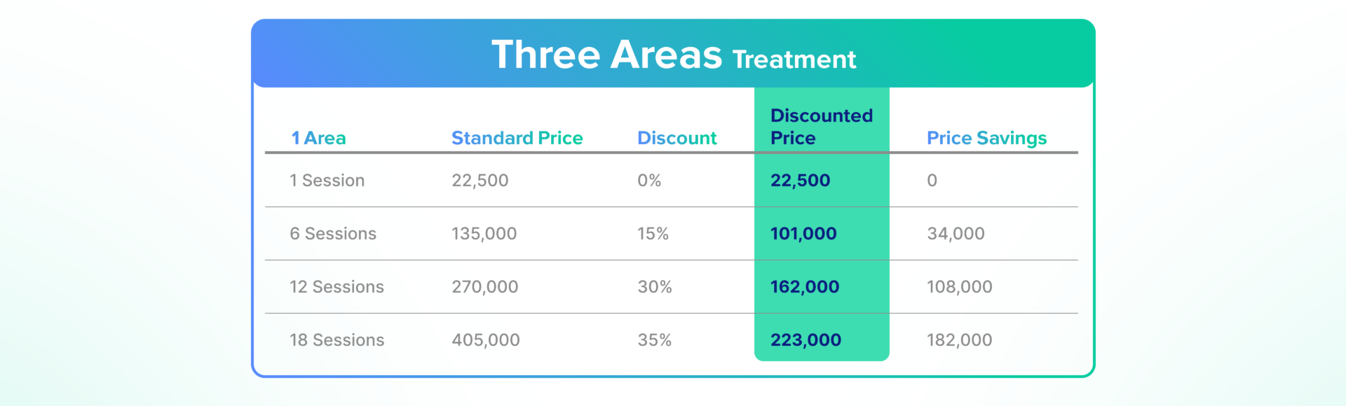The width and height of the screenshot is (1346, 406).
Task: Click the 6 Sessions row label
Action: 333,234
